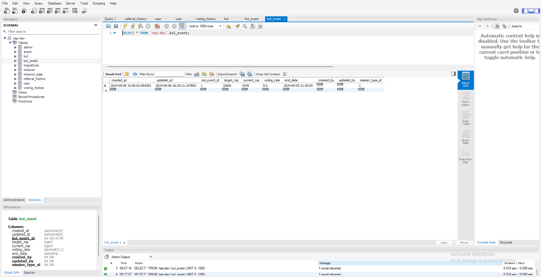Import records from an external file

(x=250, y=74)
